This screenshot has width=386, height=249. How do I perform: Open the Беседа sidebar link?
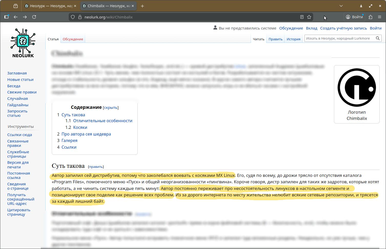click(14, 86)
